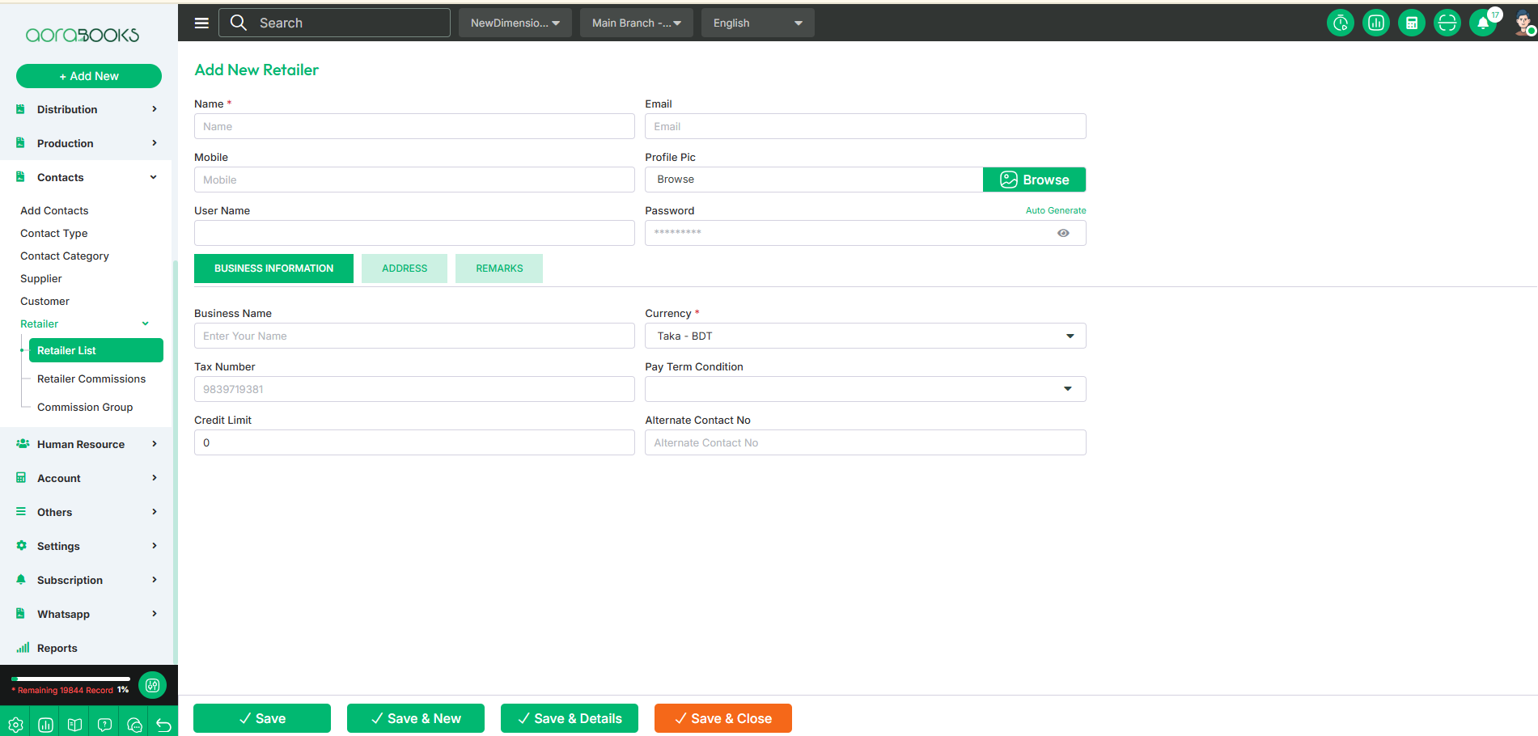Open the Pay Term Condition dropdown
1538x736 pixels.
865,389
